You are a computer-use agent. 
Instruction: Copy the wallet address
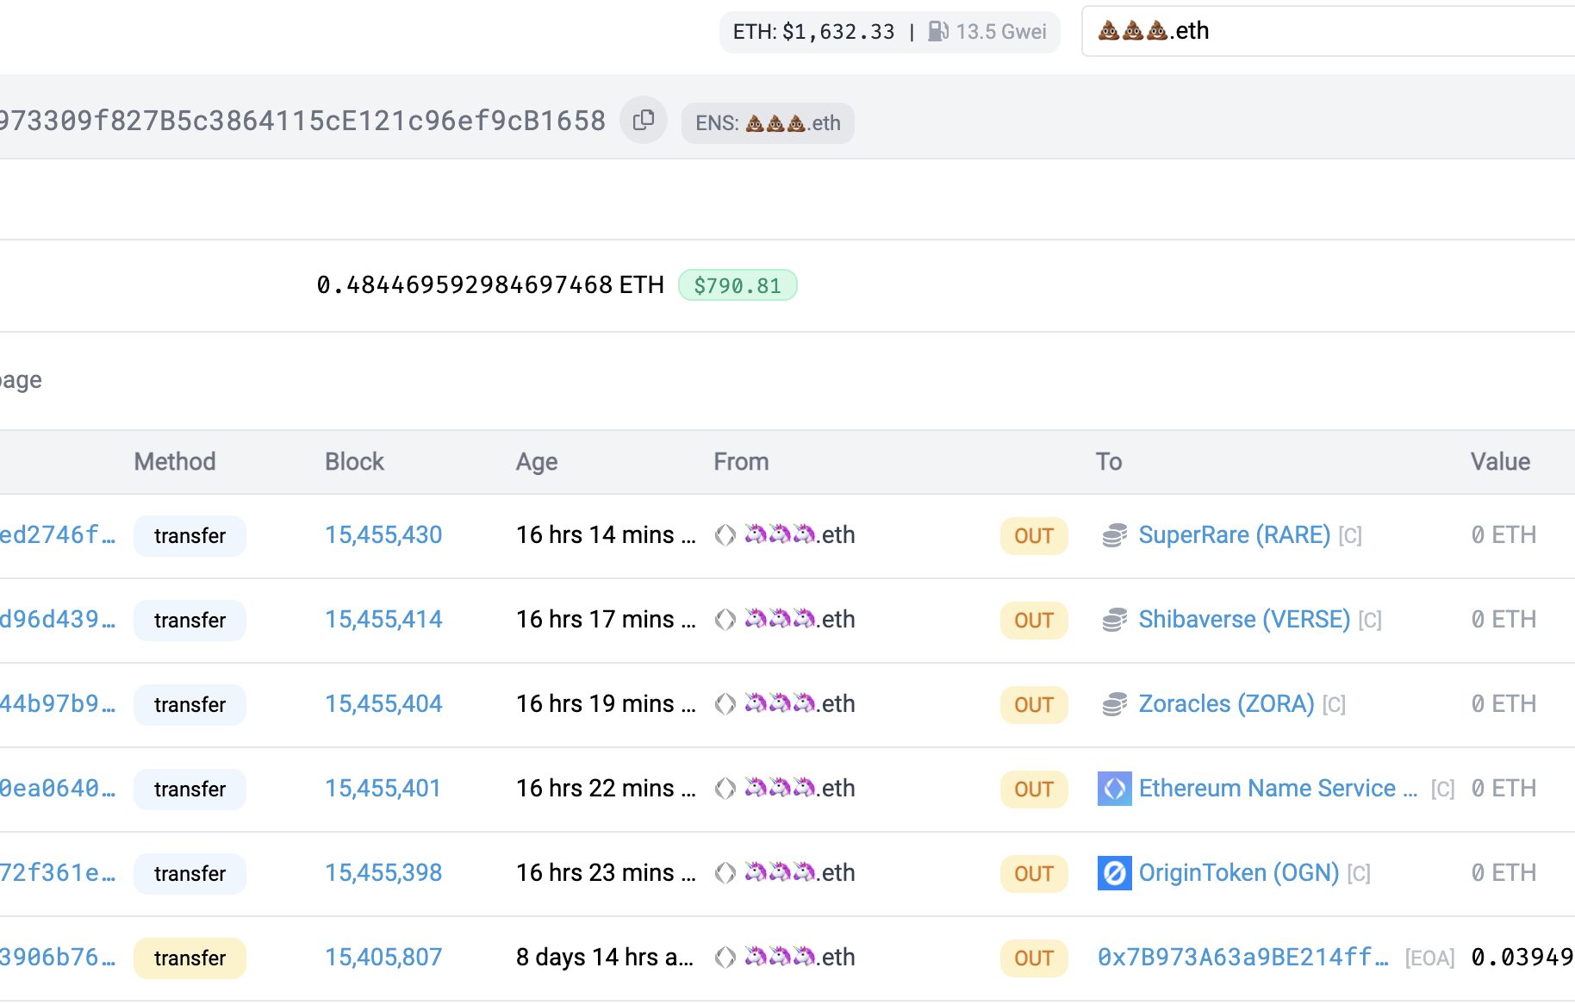point(644,120)
